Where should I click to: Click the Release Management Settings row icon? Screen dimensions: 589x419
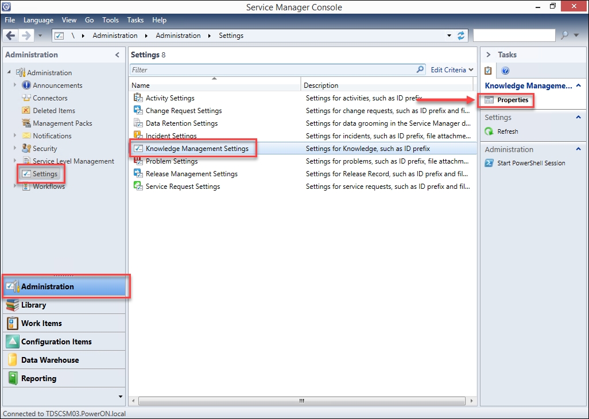[x=138, y=173]
